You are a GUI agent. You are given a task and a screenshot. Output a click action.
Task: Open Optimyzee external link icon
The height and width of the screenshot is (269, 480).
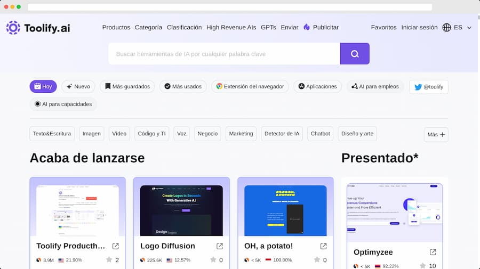pos(433,252)
